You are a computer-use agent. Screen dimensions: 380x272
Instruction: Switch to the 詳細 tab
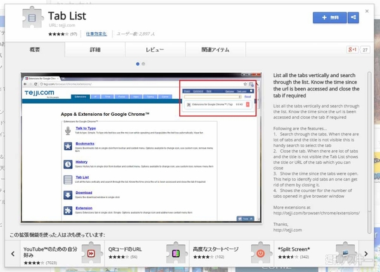[95, 49]
